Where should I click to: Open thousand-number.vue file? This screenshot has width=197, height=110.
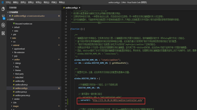[x=24, y=24]
